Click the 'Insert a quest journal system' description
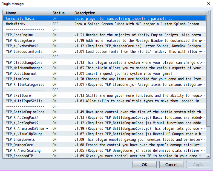 [x=123, y=73]
